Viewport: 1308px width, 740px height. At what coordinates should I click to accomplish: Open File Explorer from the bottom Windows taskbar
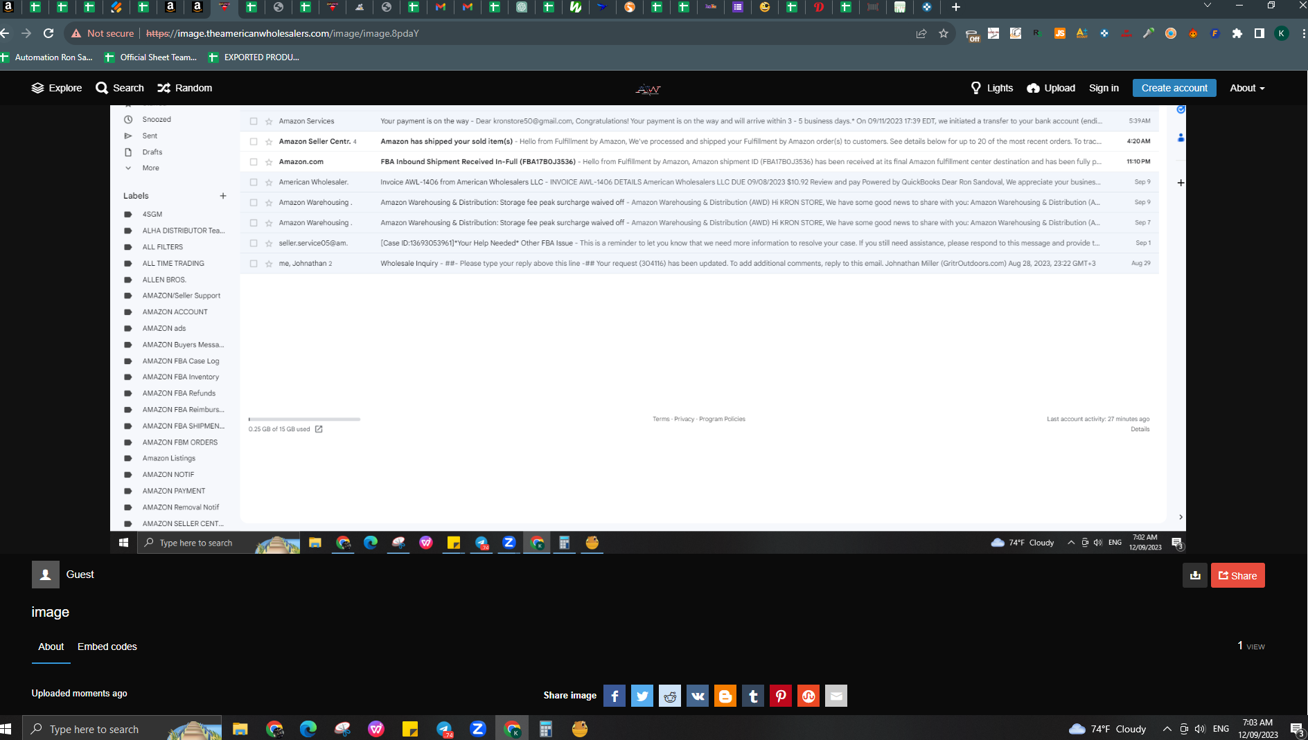240,729
